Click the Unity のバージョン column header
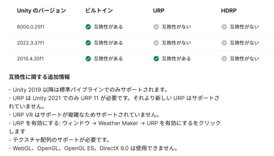 [x=41, y=11]
